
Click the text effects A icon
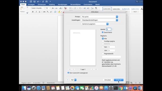tap(55, 12)
